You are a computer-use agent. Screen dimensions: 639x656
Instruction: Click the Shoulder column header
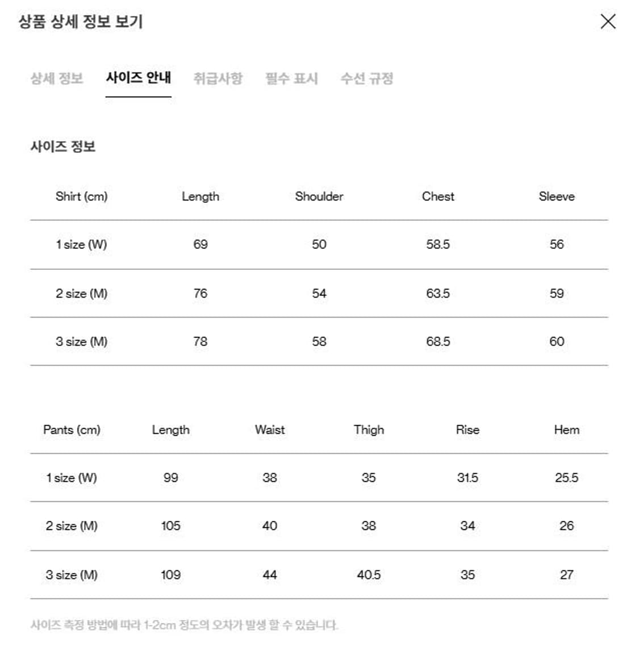coord(320,197)
